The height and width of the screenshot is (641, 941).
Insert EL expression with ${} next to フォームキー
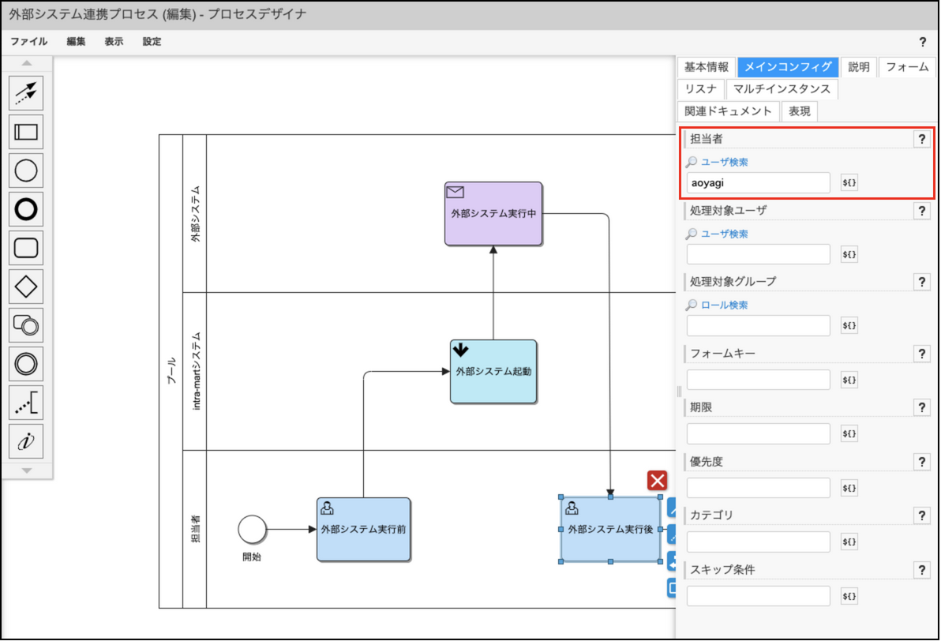tap(848, 379)
